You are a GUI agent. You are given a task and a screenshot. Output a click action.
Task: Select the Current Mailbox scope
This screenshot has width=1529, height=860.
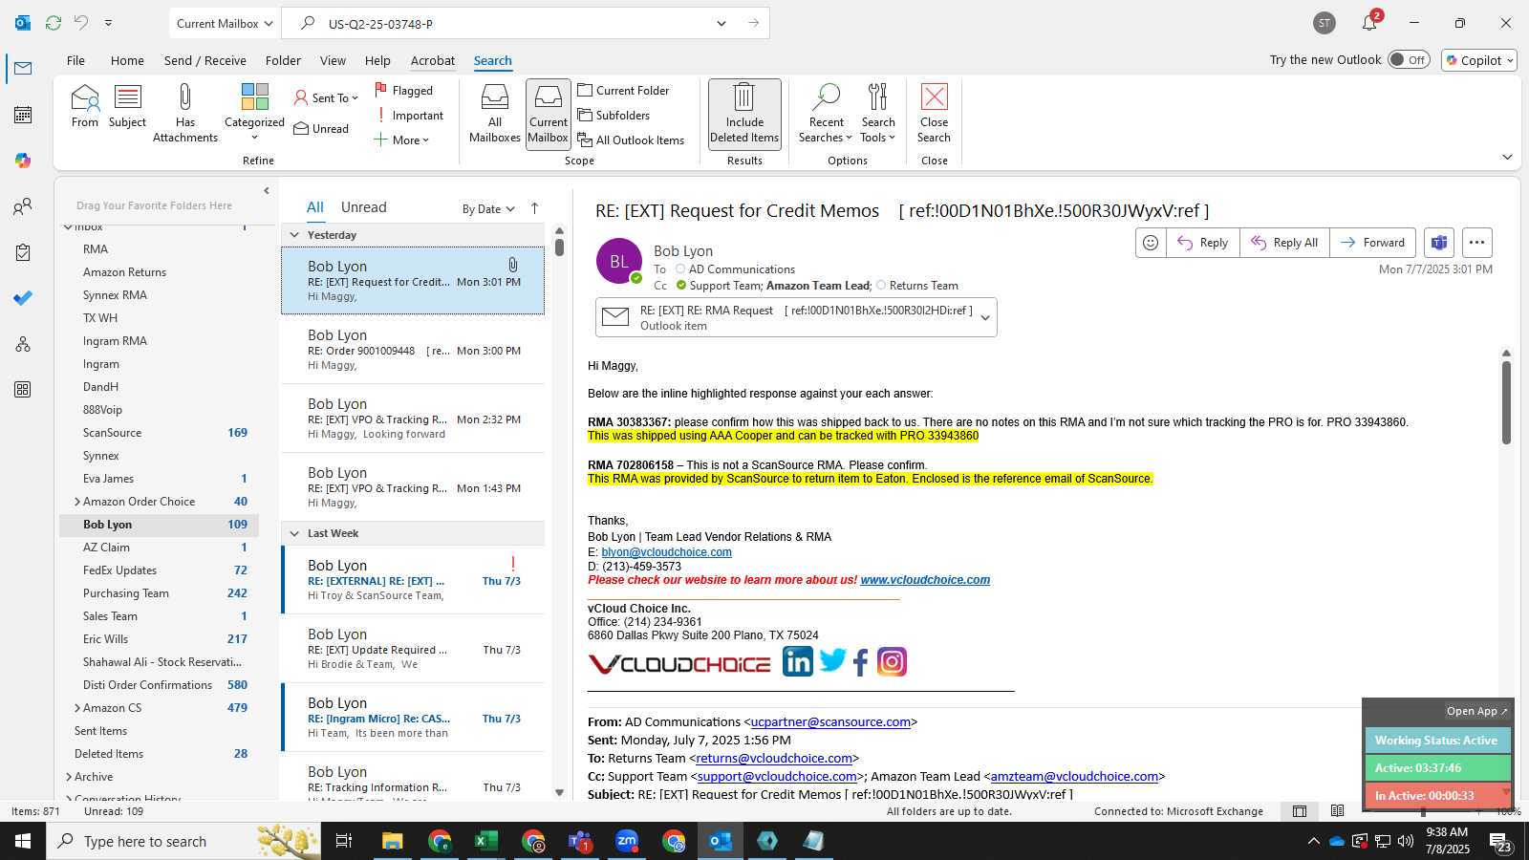click(549, 114)
